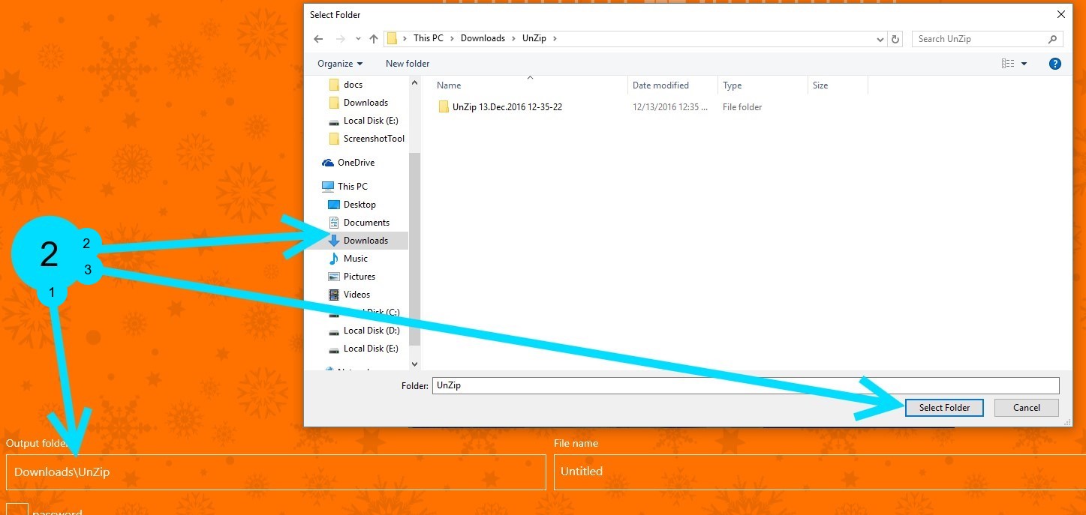Screen dimensions: 1086x515
Task: Select Videos under This PC
Action: click(x=356, y=295)
